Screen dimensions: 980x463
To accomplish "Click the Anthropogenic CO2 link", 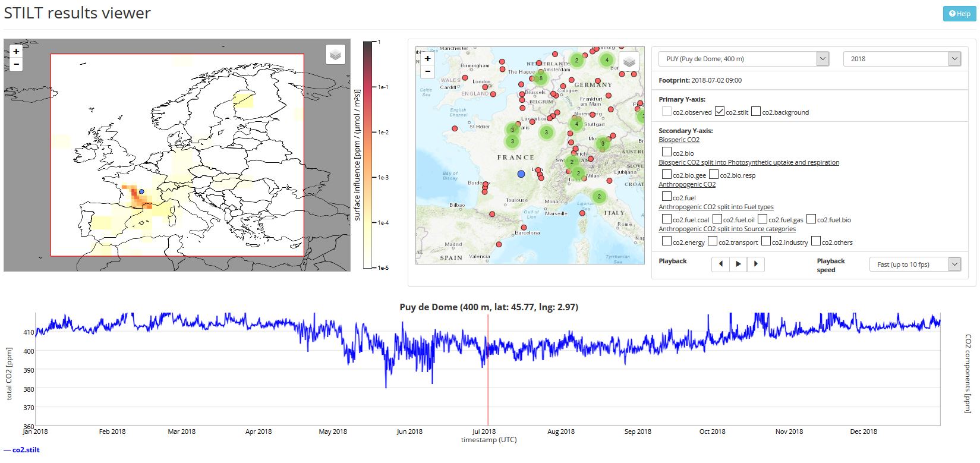I will tap(687, 185).
